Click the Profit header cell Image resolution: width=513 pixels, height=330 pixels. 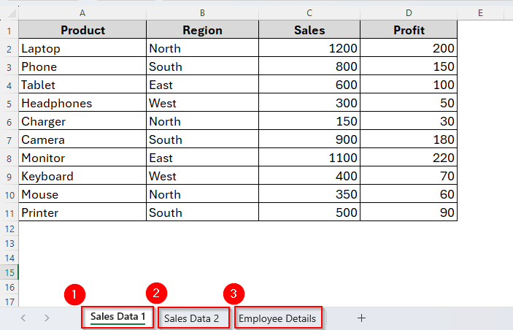[x=409, y=30]
